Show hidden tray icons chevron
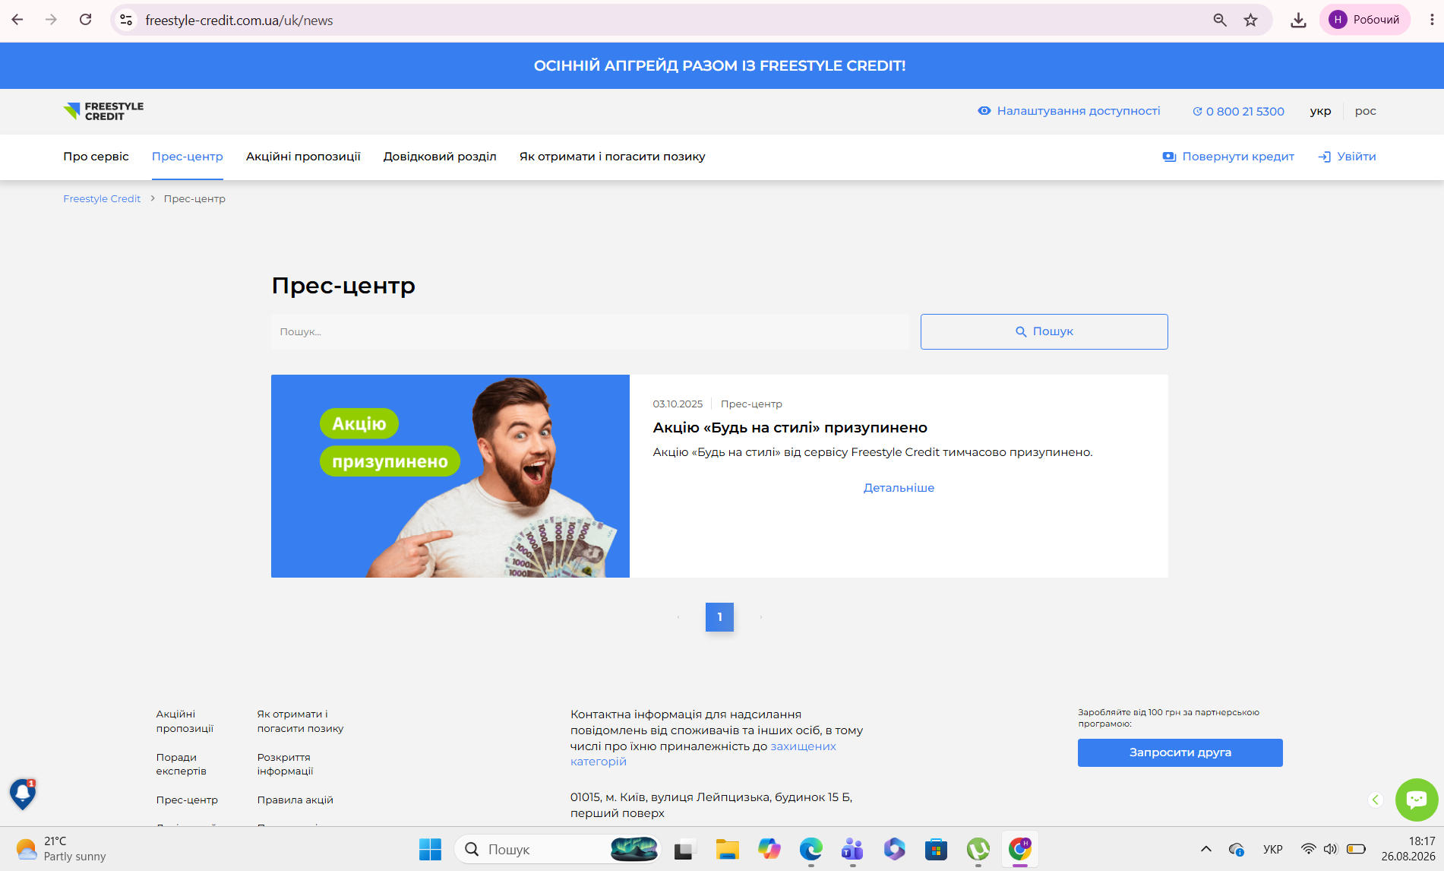 [x=1205, y=850]
